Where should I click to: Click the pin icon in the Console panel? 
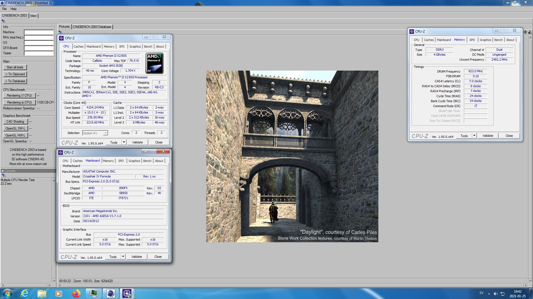click(x=4, y=175)
